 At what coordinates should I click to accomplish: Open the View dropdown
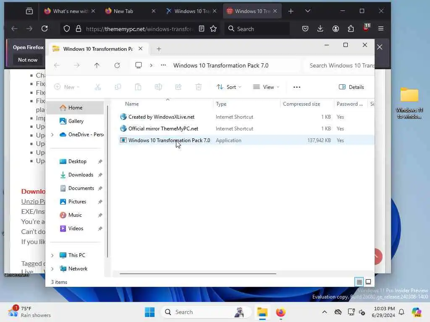(x=266, y=87)
